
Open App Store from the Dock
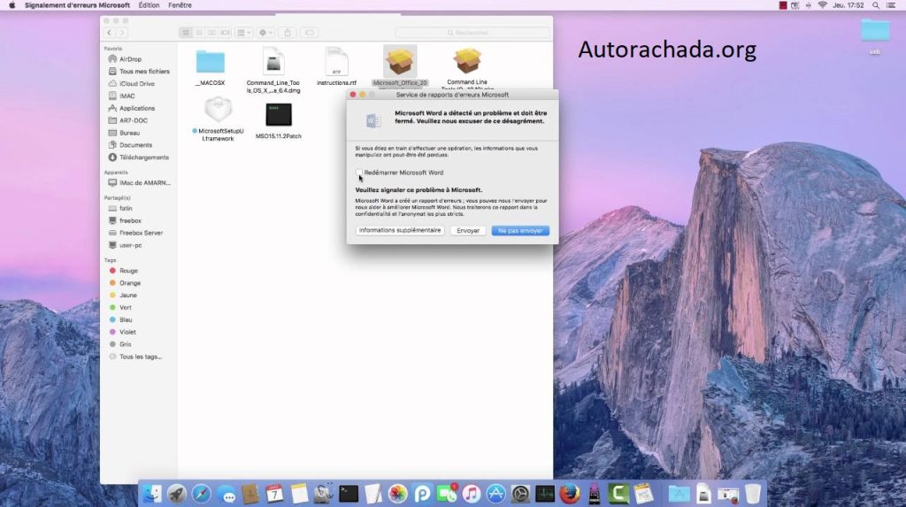click(x=495, y=494)
